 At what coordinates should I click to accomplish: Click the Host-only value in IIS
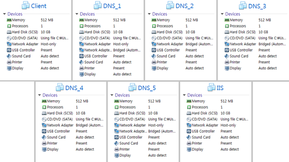[228, 125]
